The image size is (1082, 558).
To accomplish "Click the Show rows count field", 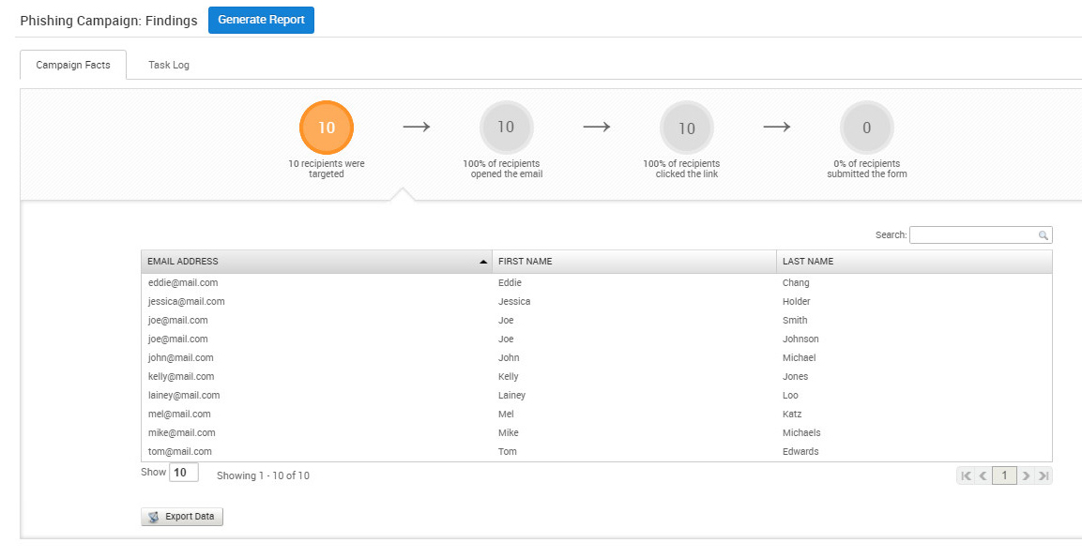I will [x=184, y=473].
